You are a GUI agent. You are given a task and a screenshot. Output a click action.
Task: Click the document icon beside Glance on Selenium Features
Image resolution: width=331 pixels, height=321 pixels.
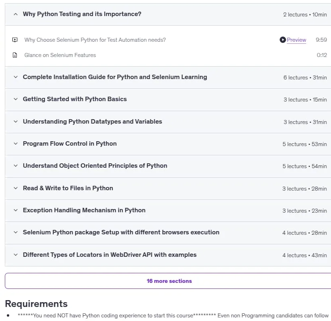(15, 55)
